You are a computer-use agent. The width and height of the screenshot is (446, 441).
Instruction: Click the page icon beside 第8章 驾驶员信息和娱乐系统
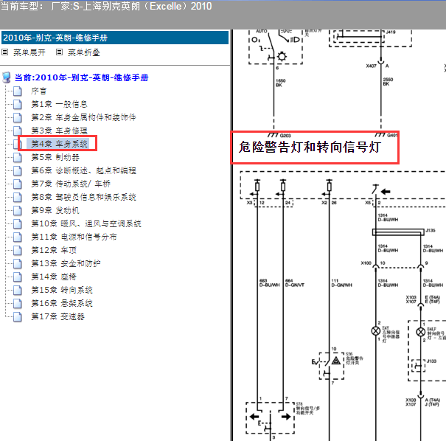[x=18, y=197]
